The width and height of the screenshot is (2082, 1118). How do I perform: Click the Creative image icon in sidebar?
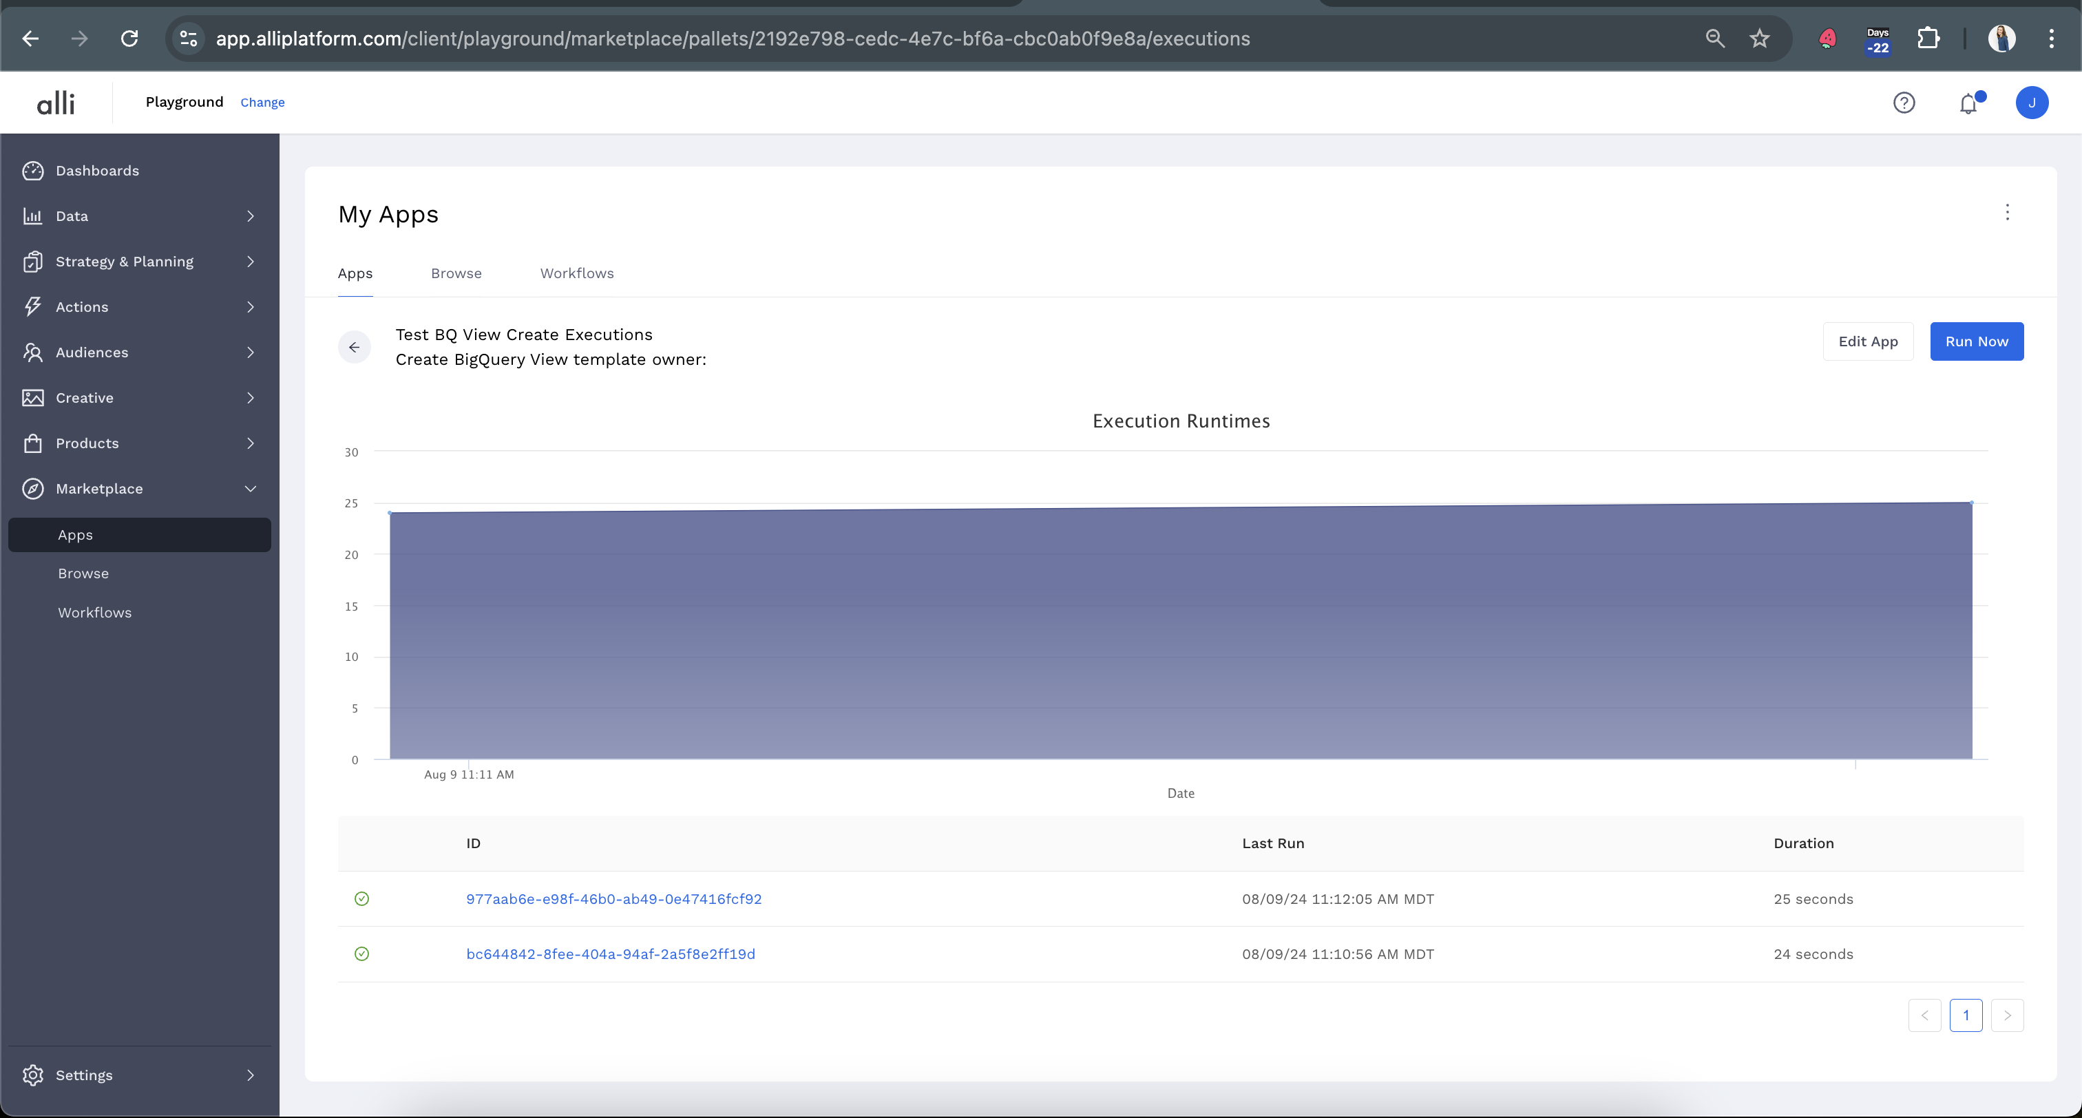(x=33, y=398)
